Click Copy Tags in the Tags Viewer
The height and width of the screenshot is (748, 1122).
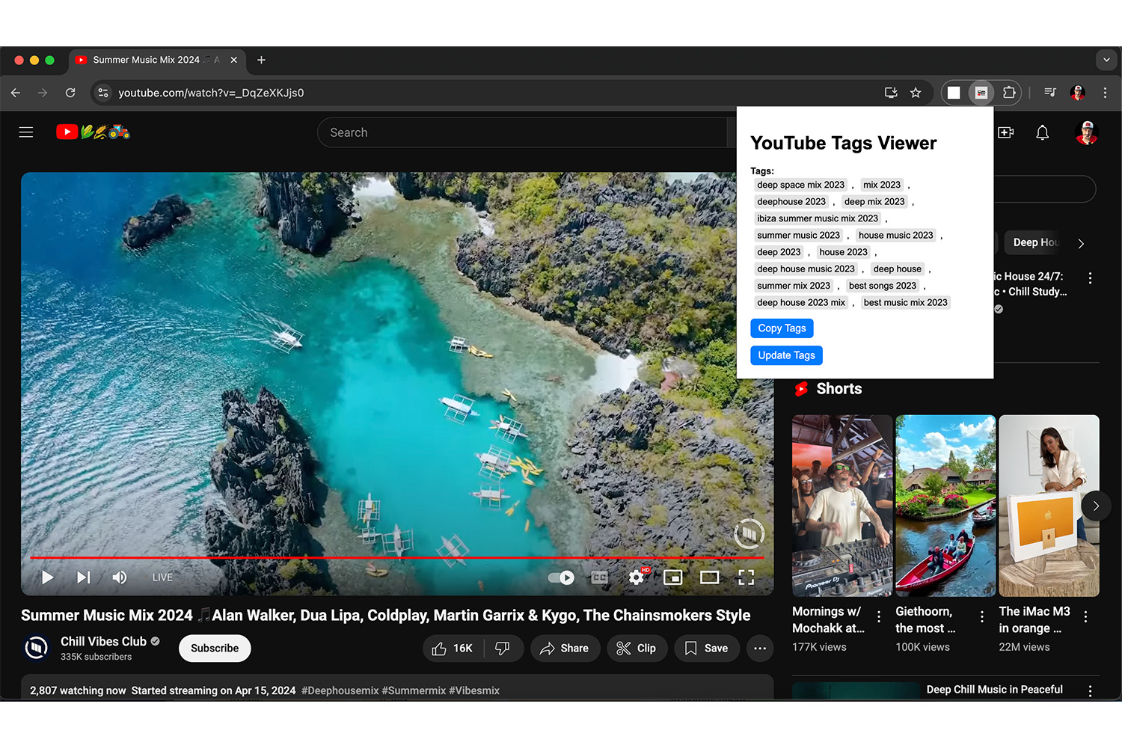[782, 328]
